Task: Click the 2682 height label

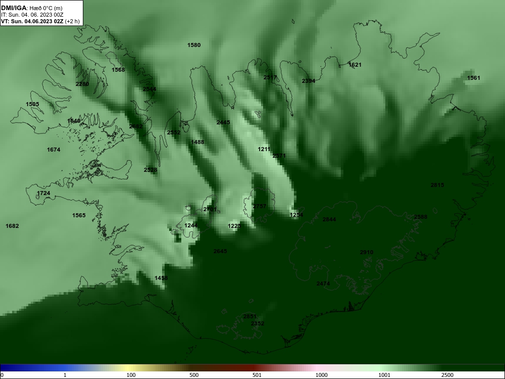Action: click(x=136, y=127)
